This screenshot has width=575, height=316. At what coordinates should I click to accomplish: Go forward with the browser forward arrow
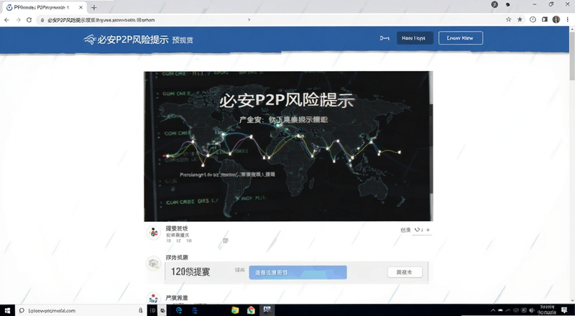(18, 20)
